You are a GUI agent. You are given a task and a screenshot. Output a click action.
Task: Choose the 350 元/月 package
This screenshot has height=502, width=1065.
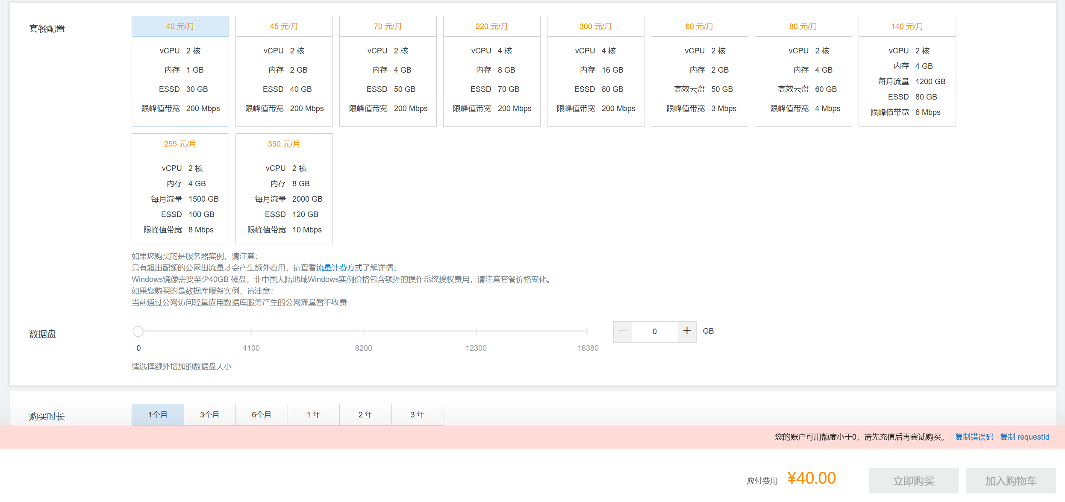[x=284, y=189]
